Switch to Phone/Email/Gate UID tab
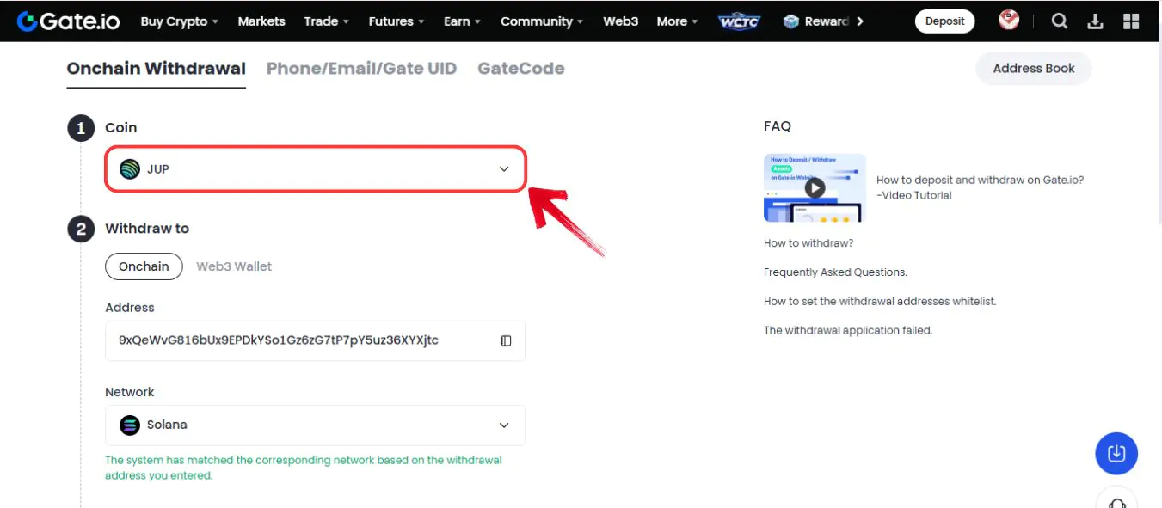The width and height of the screenshot is (1162, 508). click(361, 69)
